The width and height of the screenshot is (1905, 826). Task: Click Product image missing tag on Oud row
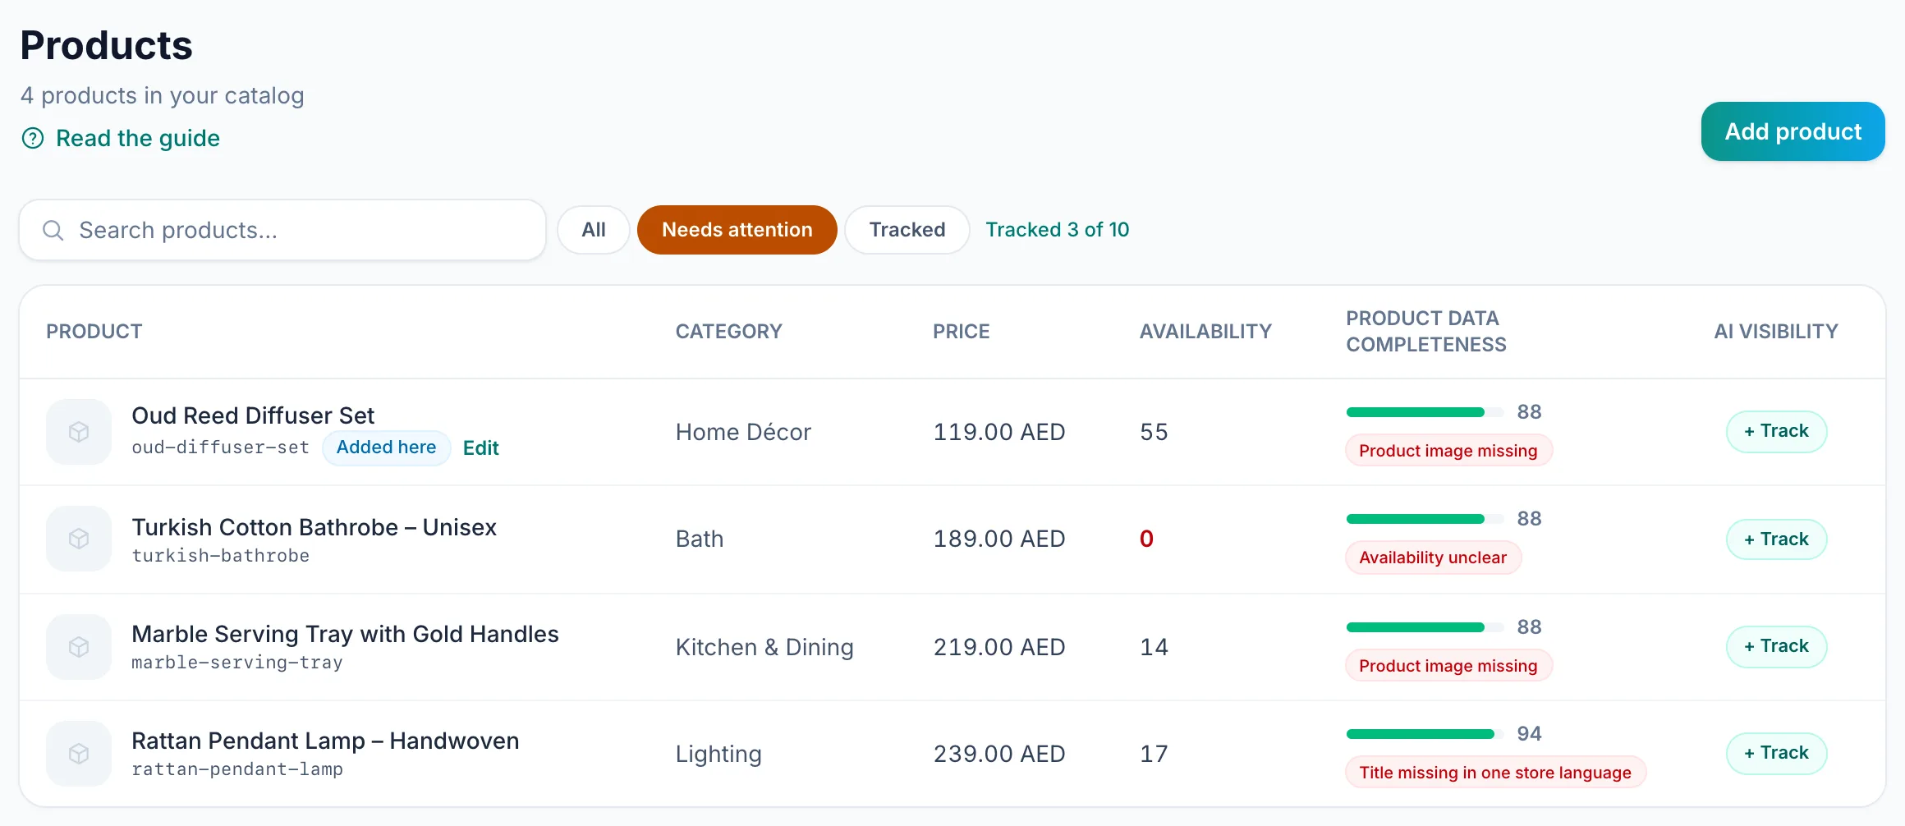coord(1448,451)
